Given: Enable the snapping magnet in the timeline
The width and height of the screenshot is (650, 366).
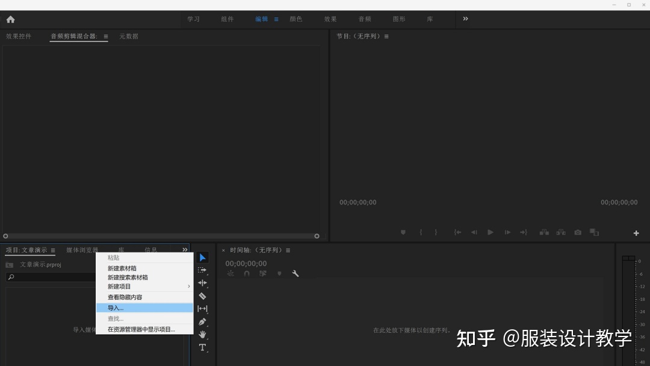Looking at the screenshot, I should pyautogui.click(x=247, y=273).
